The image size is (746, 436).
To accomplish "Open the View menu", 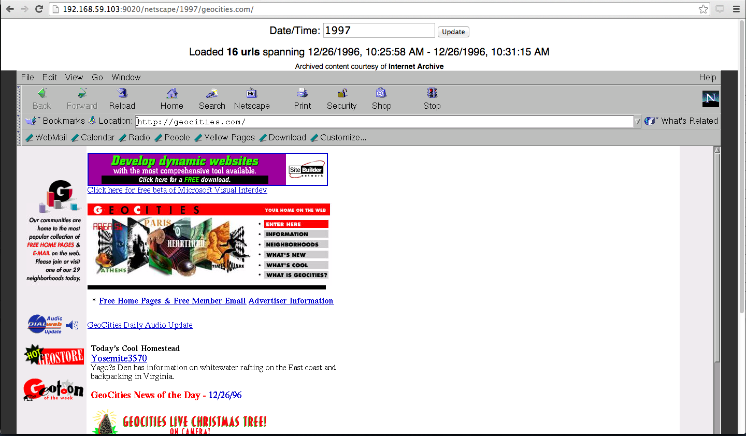I will coord(74,77).
